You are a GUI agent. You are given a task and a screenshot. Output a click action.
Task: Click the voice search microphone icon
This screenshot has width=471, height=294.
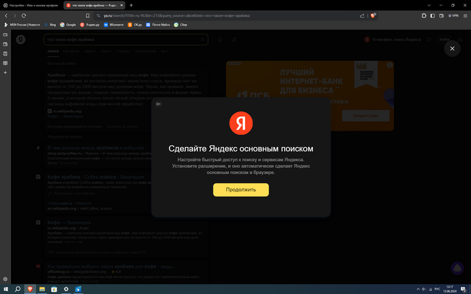[220, 40]
